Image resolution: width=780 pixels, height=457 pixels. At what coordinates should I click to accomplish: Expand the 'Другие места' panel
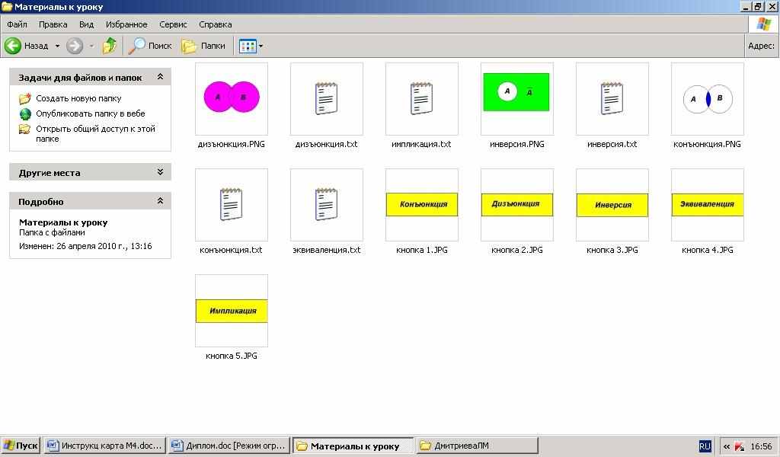pyautogui.click(x=160, y=172)
